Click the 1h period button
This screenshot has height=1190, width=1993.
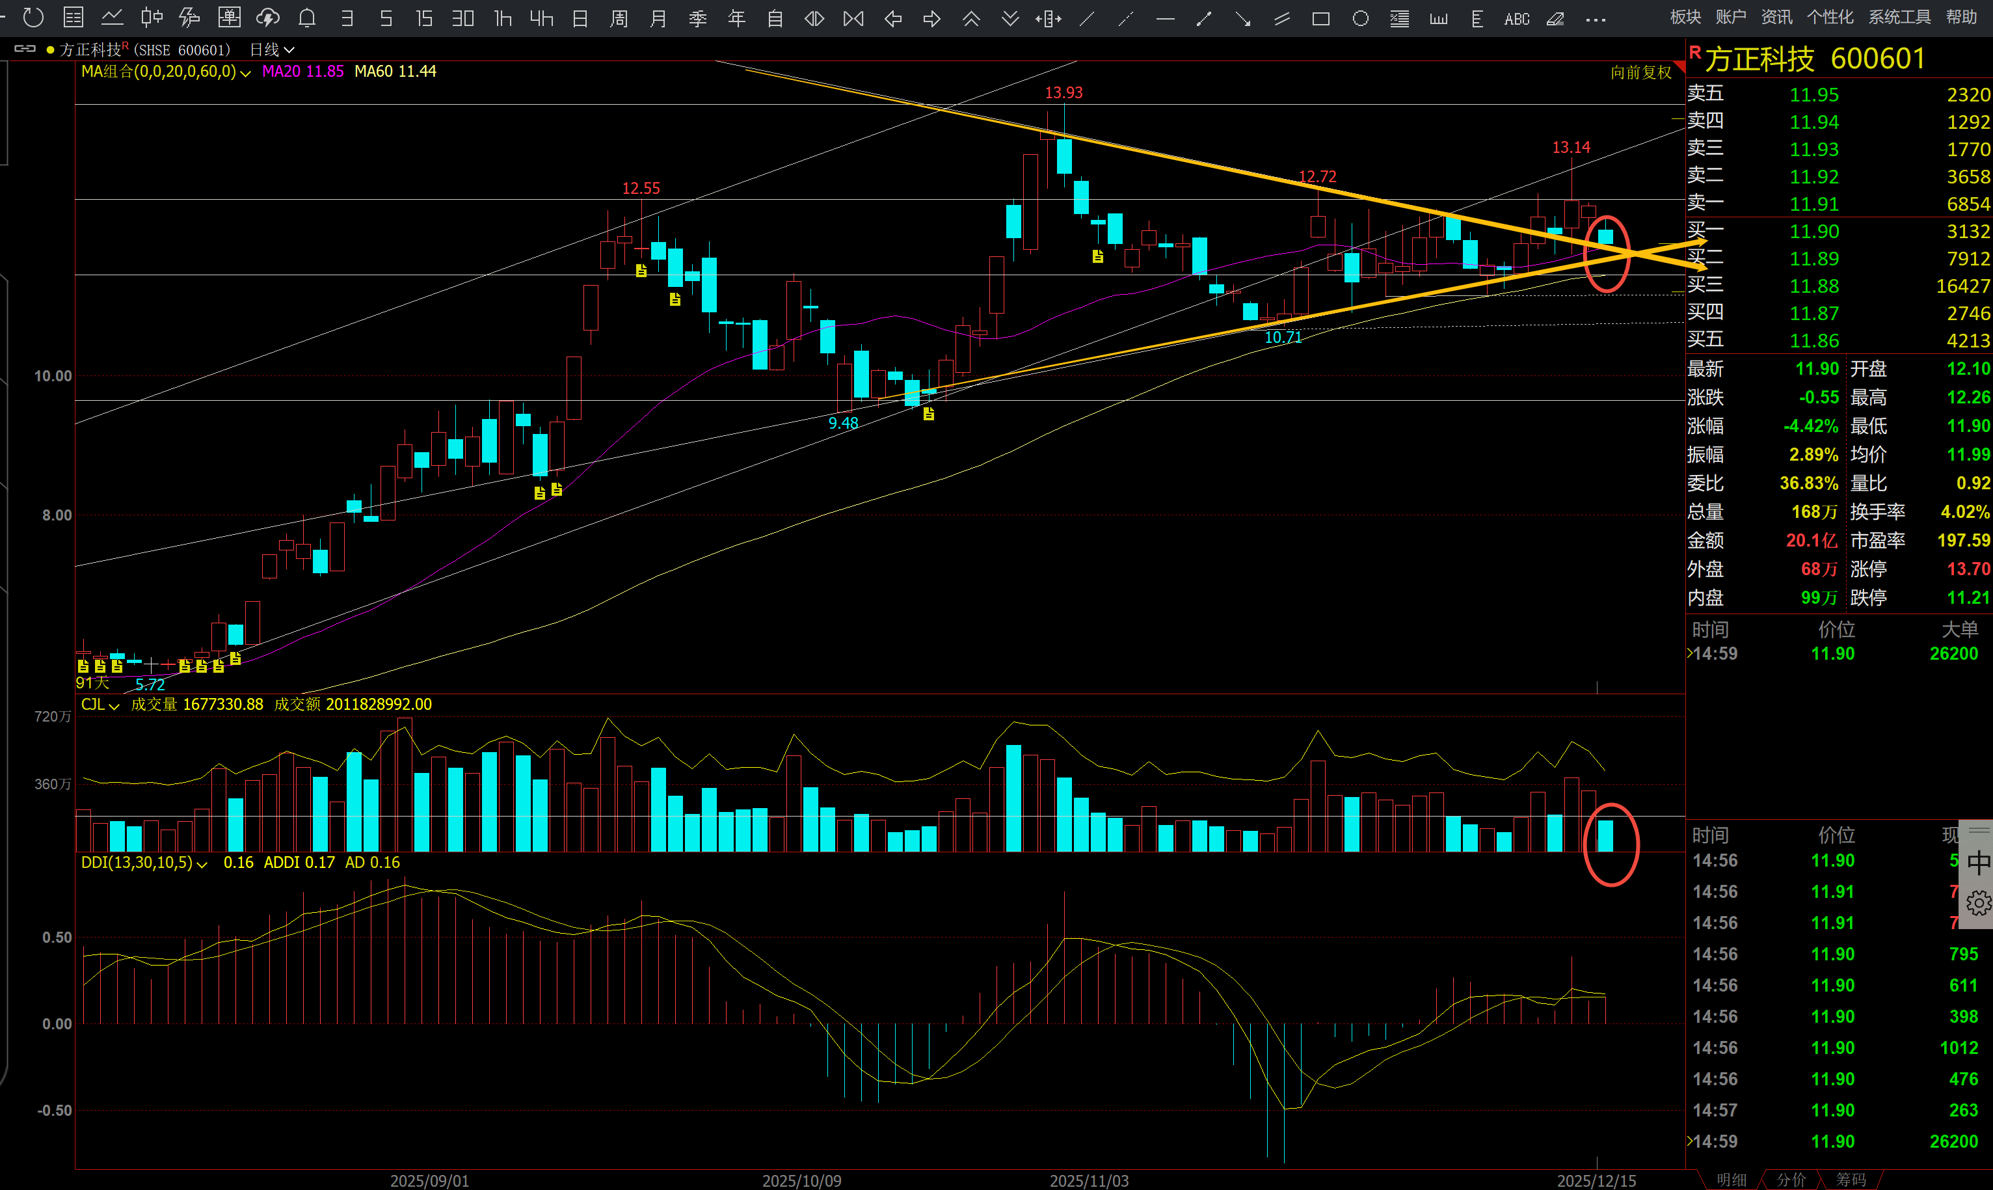(503, 18)
